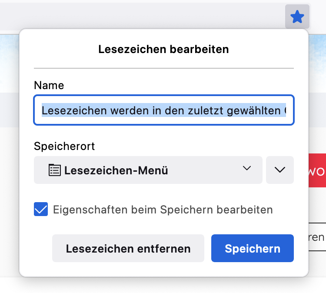Click the small arrow inside Lesezeichen-Menü selector

[x=247, y=169]
